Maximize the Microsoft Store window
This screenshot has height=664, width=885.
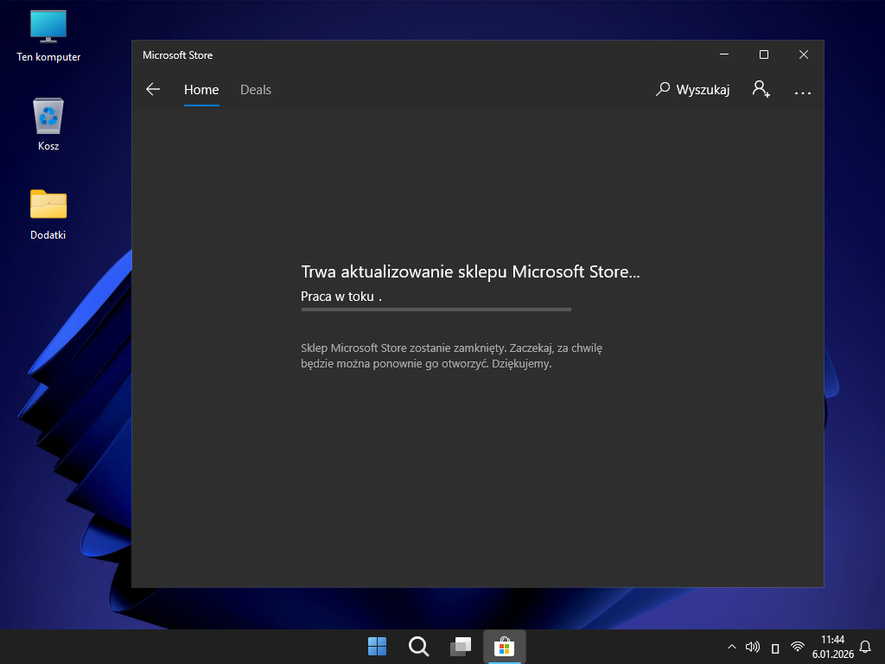(764, 54)
